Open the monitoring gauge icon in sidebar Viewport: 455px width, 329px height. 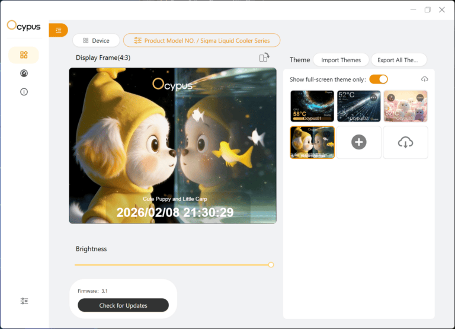pyautogui.click(x=24, y=74)
